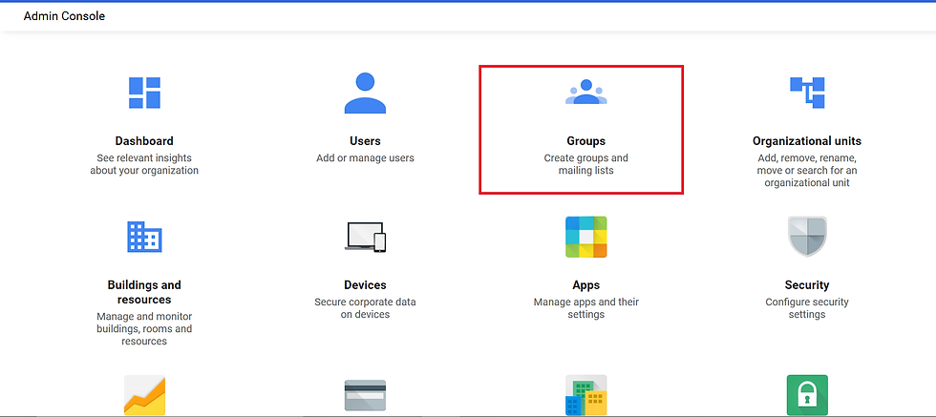Screen dimensions: 936x417
Task: Open the colorful Apps grid icon
Action: (585, 237)
